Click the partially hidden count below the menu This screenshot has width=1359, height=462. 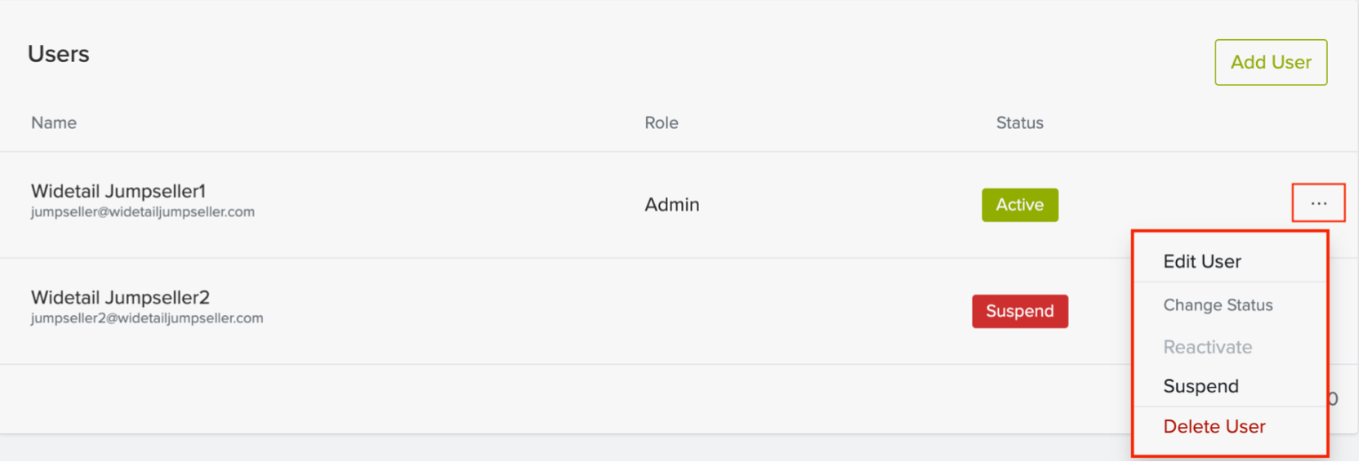(1334, 399)
